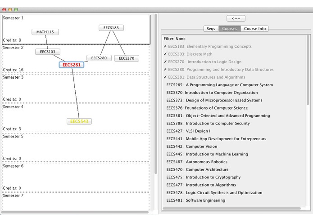Select EECS481: Software Engineering
This screenshot has width=313, height=222.
point(195,200)
